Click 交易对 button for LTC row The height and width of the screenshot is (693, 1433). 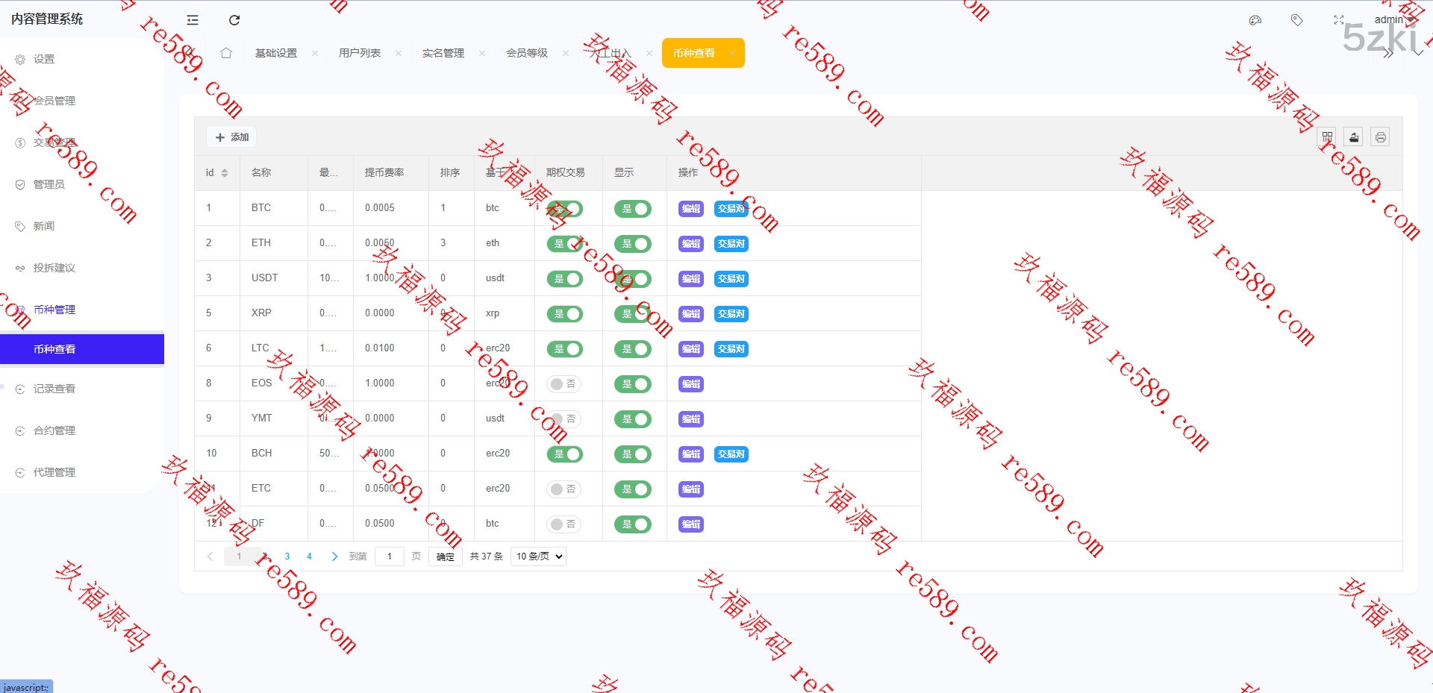731,349
